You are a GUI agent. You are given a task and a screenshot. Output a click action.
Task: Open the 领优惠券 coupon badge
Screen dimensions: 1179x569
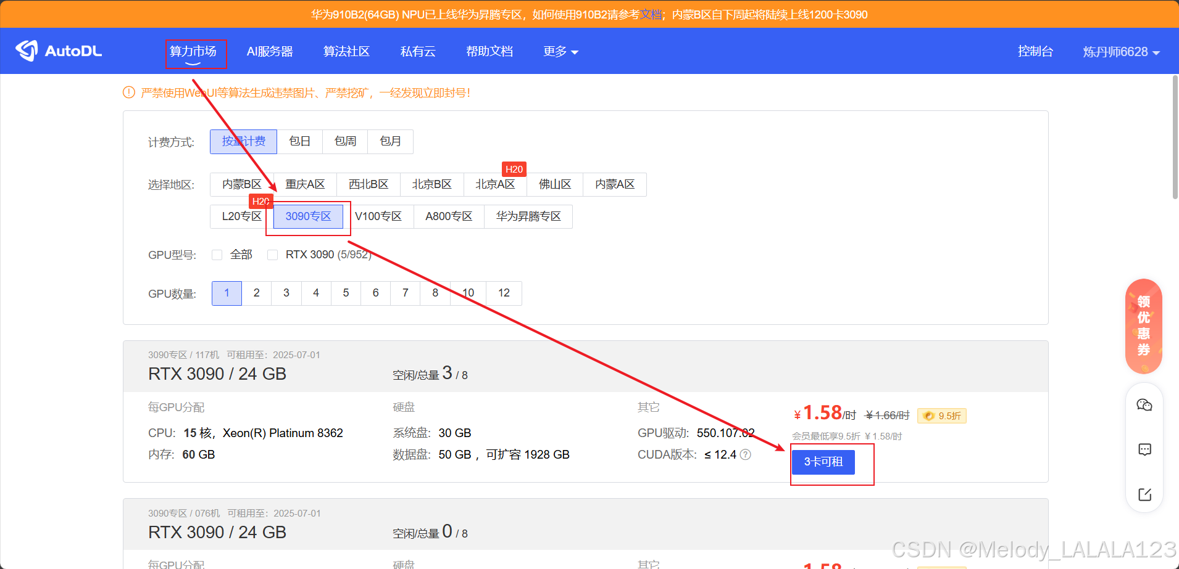coord(1144,326)
